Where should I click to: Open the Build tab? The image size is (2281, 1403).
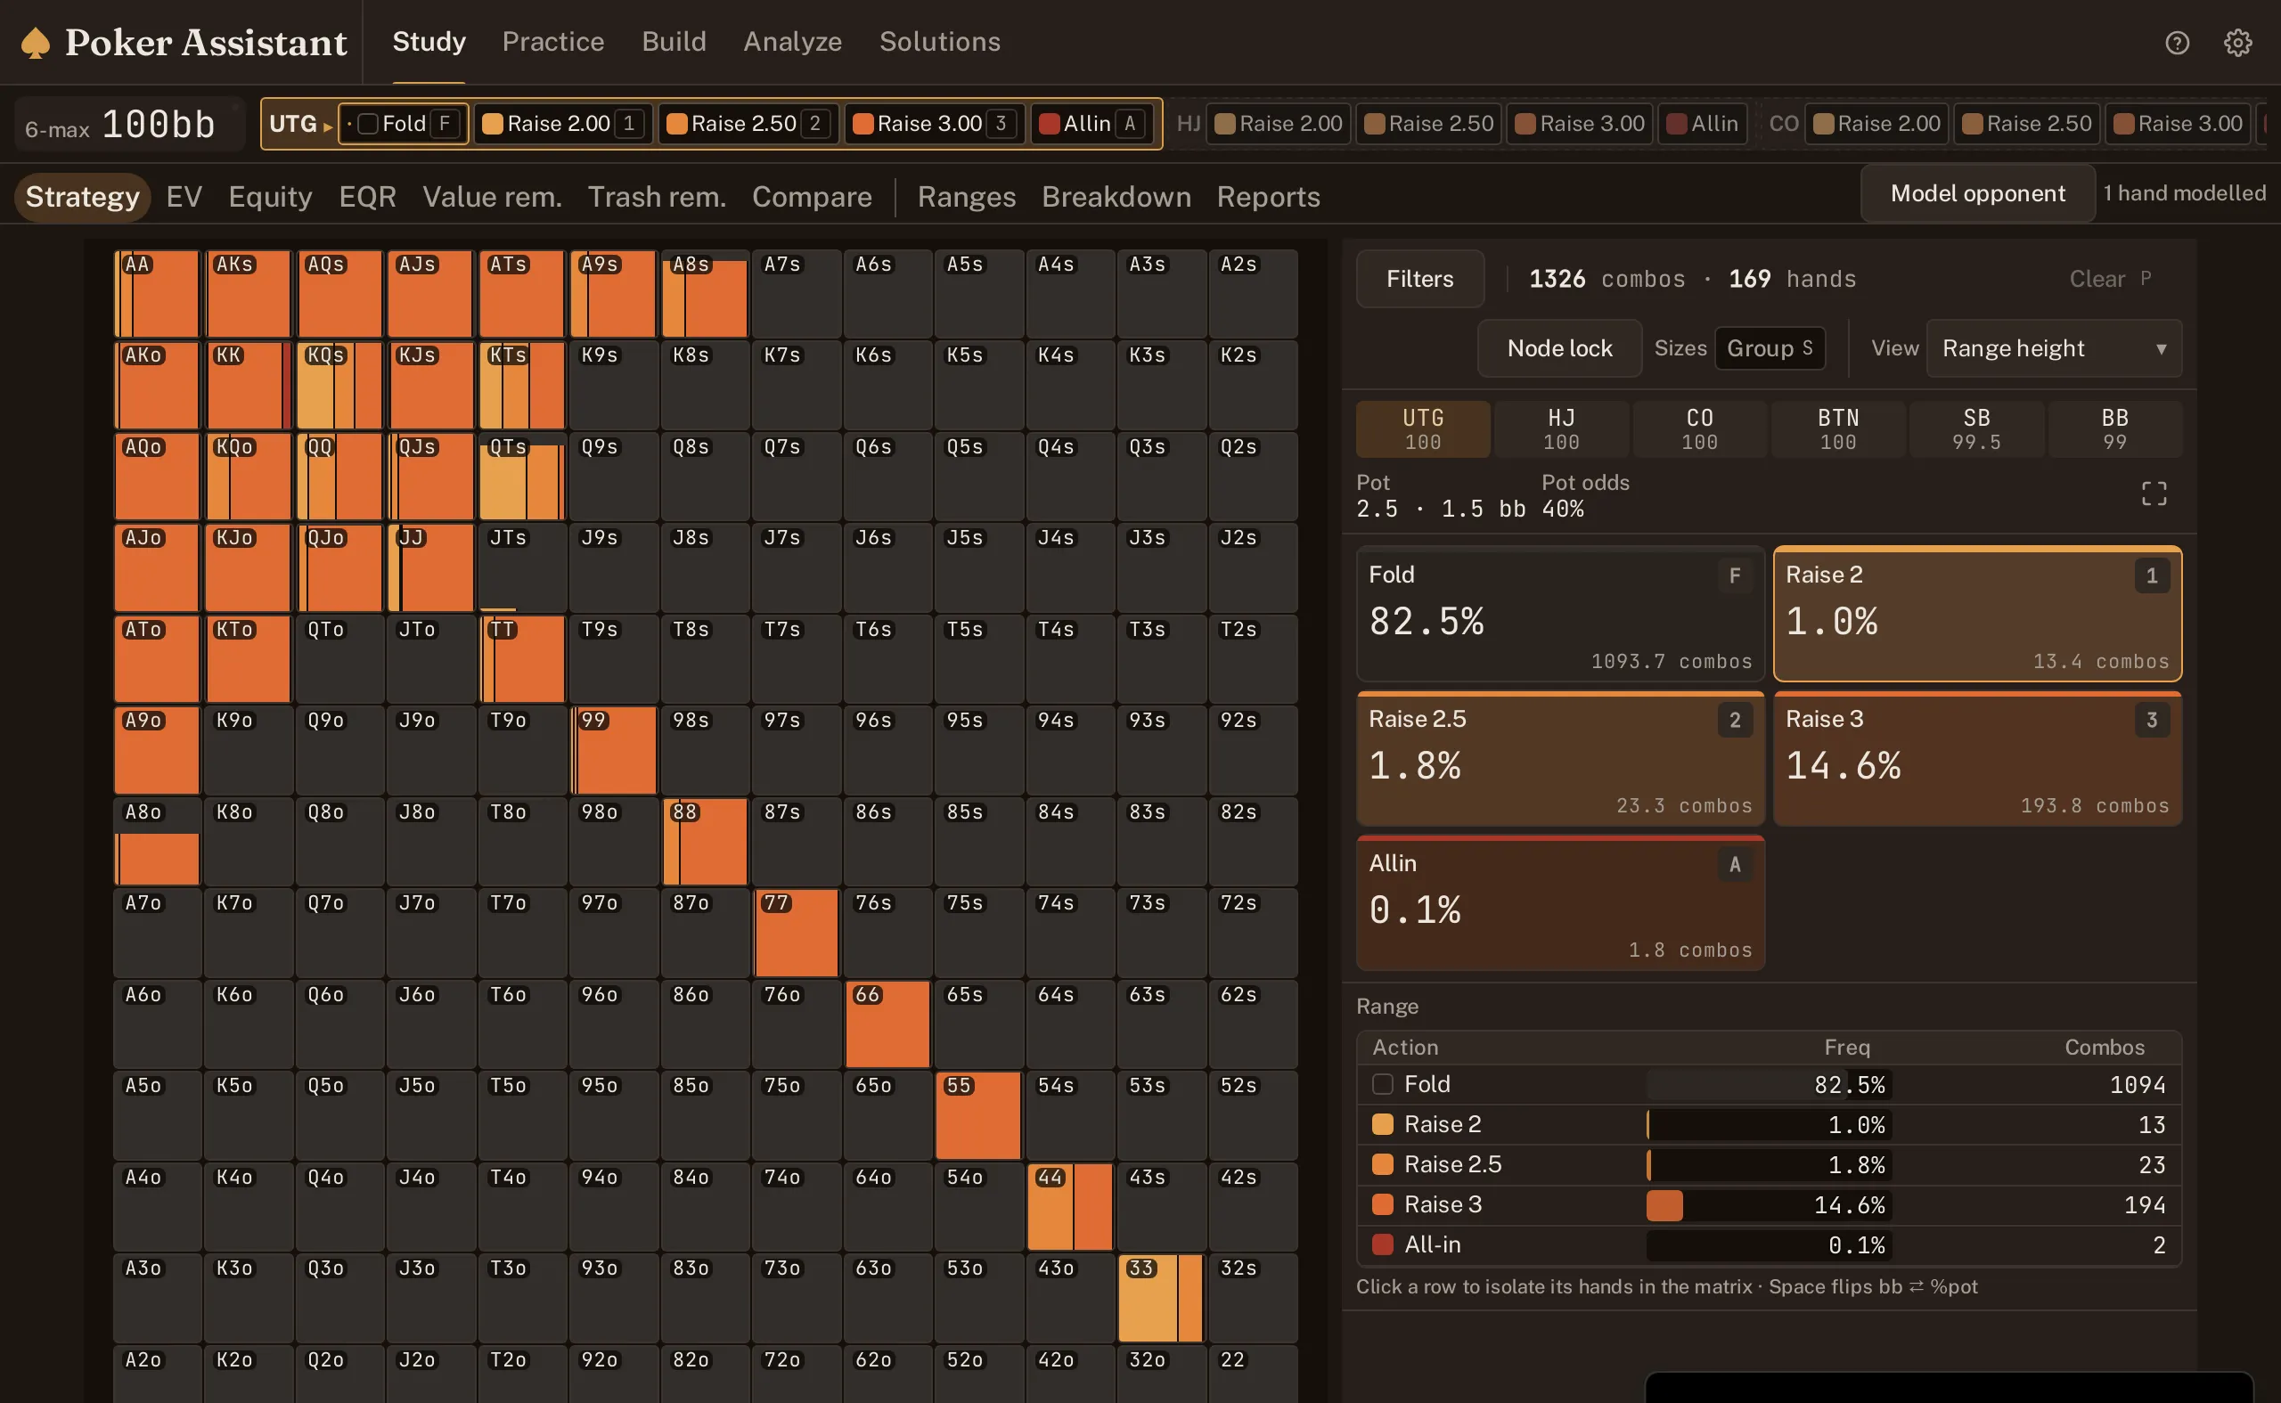[x=674, y=42]
